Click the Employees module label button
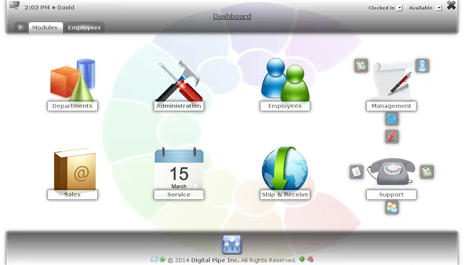Screen dimensions: 464x265 [285, 106]
